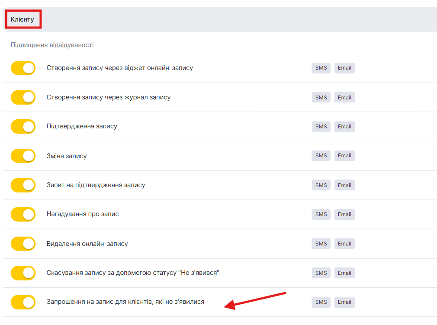Click Email tag for Підтвердження запису
Screen dimensions: 437x325
(344, 127)
